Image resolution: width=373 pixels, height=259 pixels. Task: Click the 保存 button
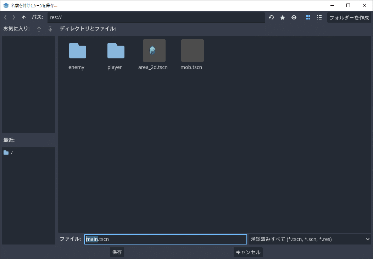click(117, 252)
